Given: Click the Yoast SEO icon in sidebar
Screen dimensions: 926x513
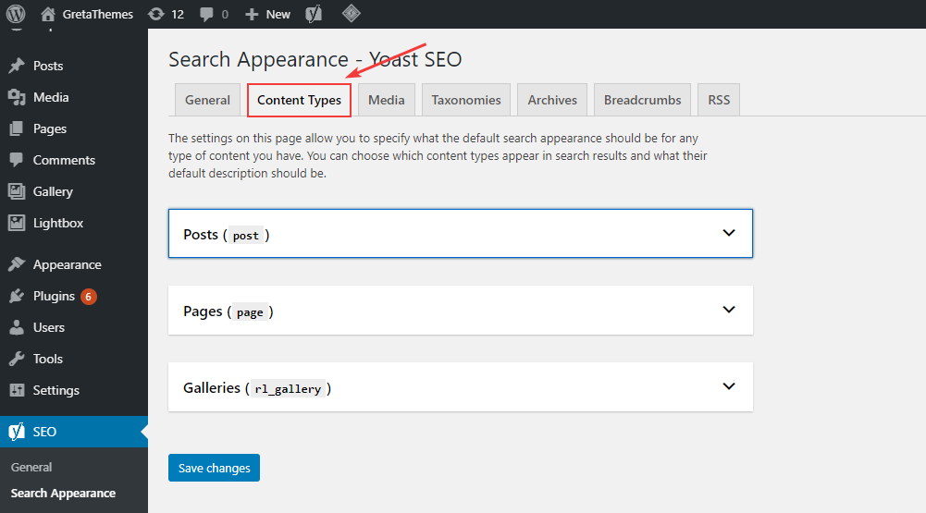Looking at the screenshot, I should (x=17, y=432).
